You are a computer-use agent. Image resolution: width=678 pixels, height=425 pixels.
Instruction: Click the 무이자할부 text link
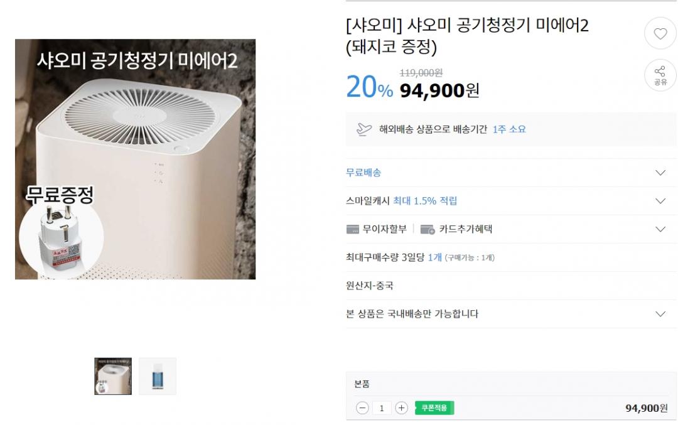pyautogui.click(x=384, y=229)
